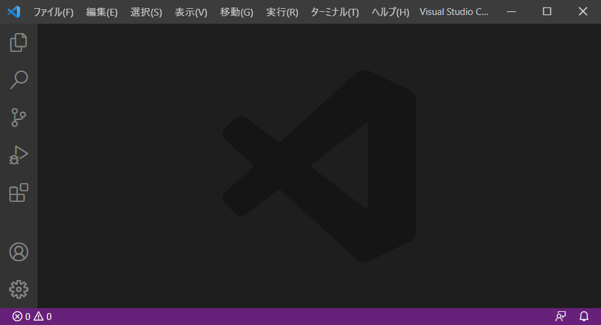
Task: Open the Accounts icon in activity bar
Action: coord(18,252)
